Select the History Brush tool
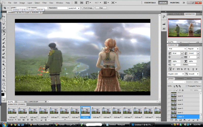 pos(4,50)
